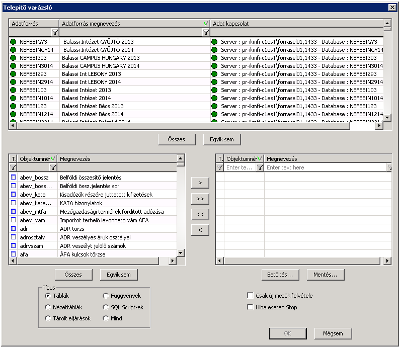Move all objects right with >> button
Screen dimensions: 402x348
click(x=200, y=199)
